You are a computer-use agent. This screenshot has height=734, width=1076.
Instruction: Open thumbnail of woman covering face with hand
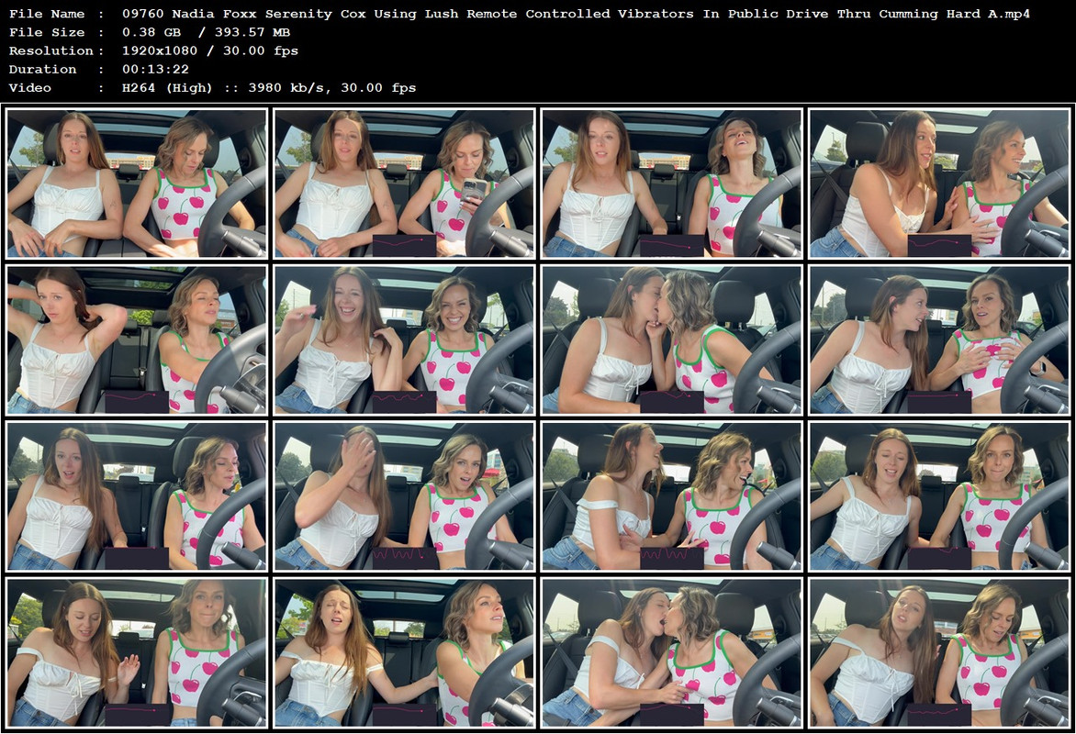coord(404,496)
